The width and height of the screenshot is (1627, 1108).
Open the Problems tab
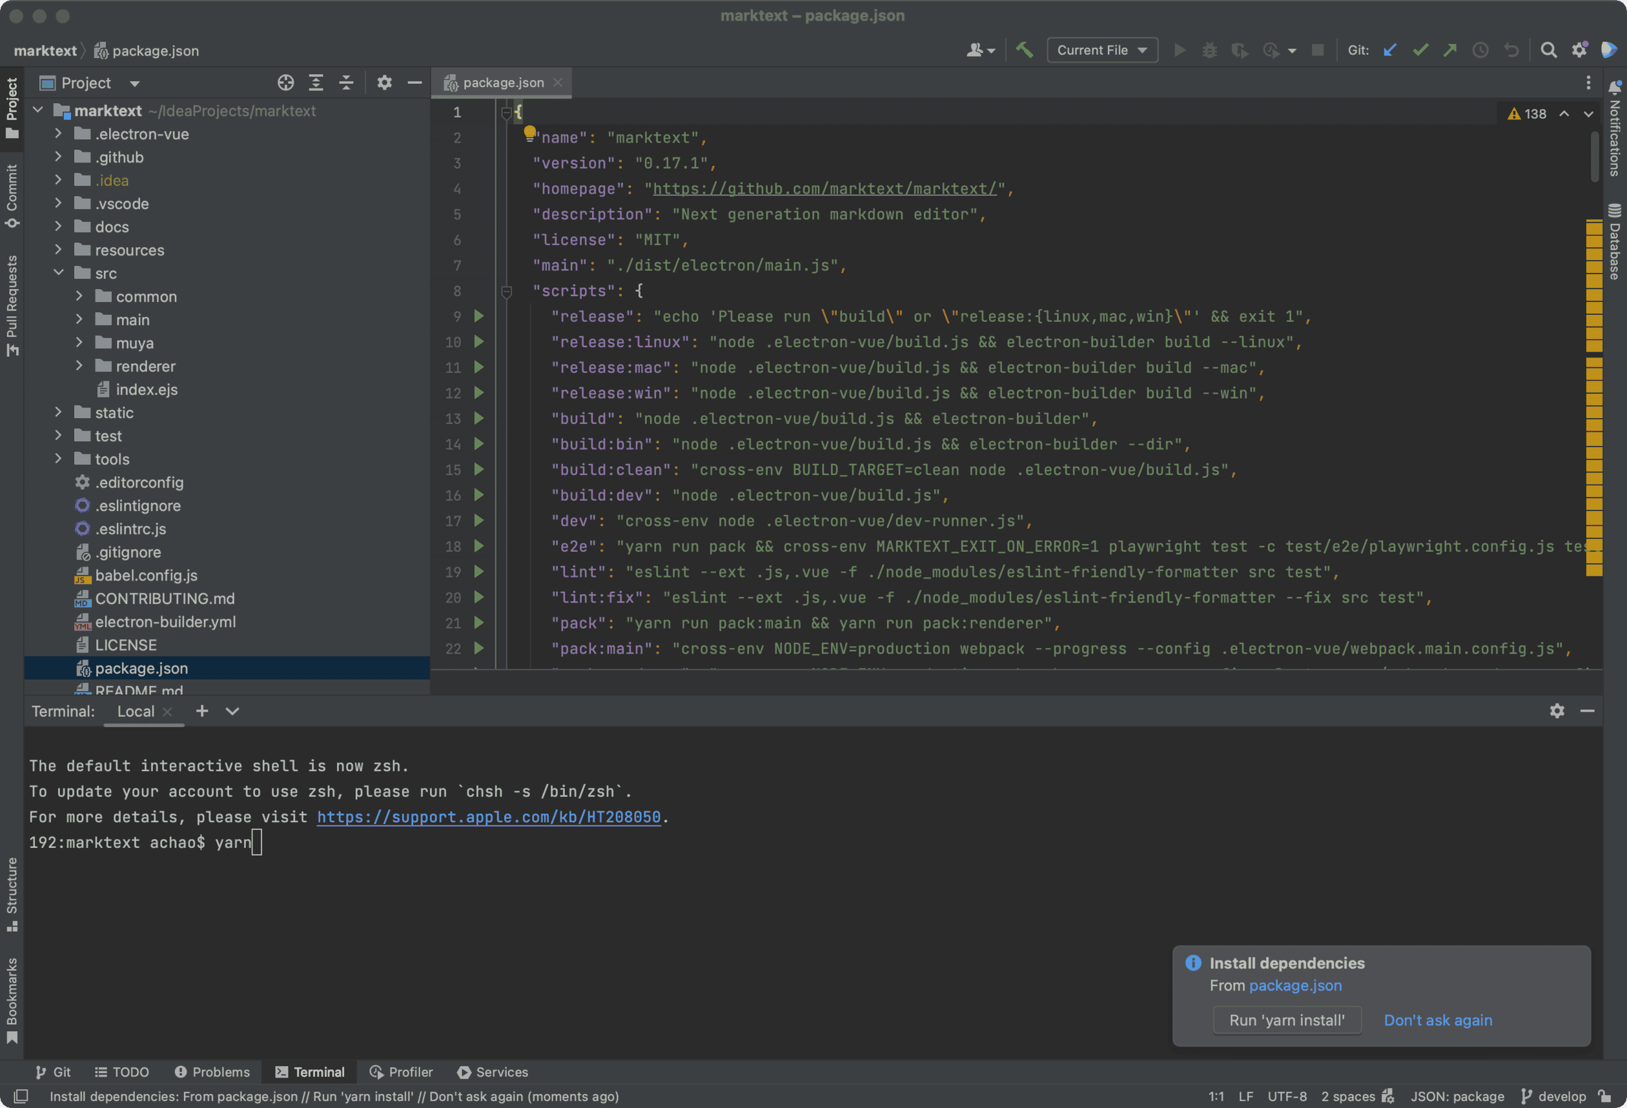(212, 1072)
